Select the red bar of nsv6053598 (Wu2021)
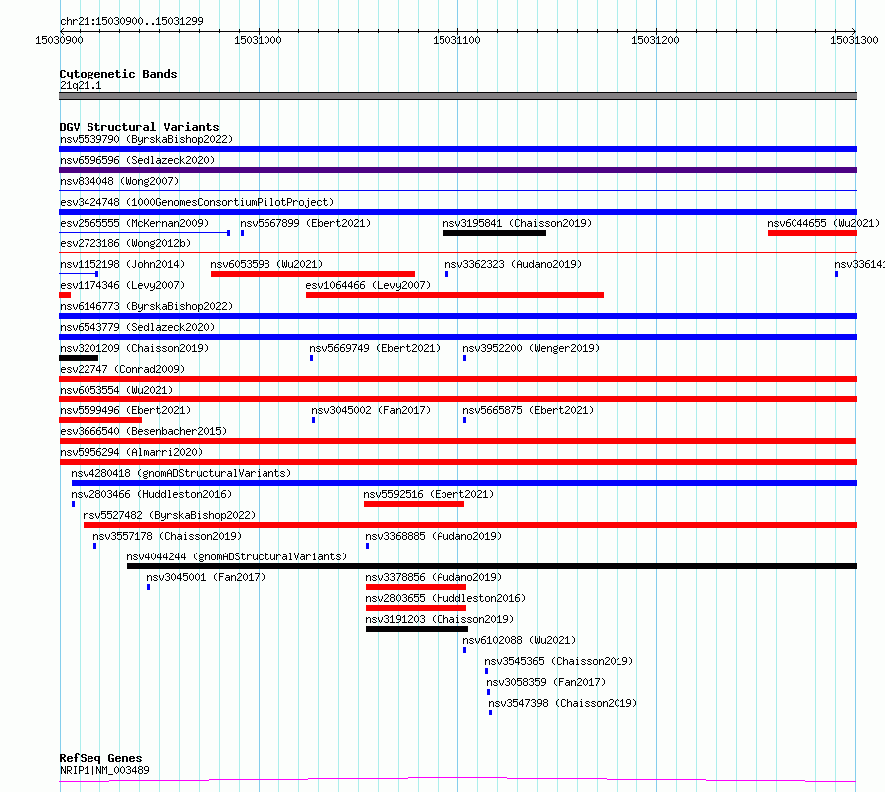 pyautogui.click(x=312, y=274)
